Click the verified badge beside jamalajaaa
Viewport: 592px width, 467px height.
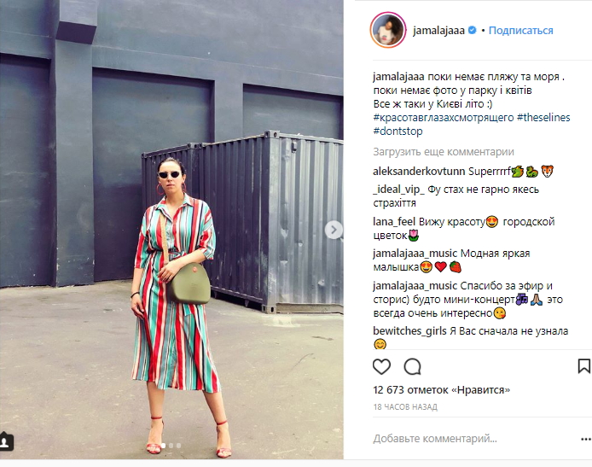pos(472,30)
